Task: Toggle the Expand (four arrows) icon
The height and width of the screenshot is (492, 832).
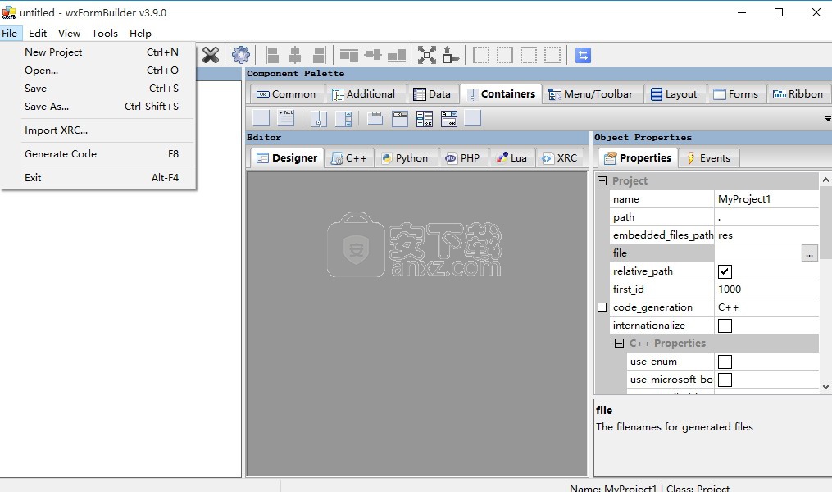Action: pos(426,55)
